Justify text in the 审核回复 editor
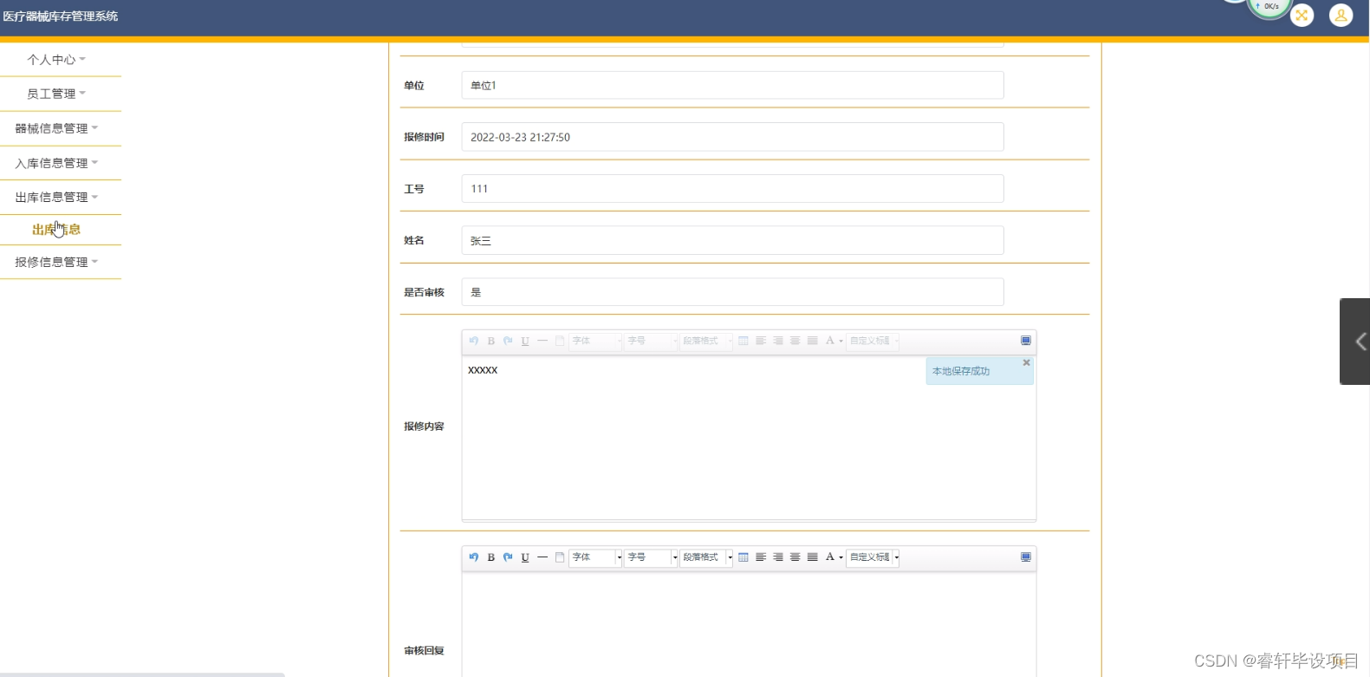1370x677 pixels. click(813, 557)
